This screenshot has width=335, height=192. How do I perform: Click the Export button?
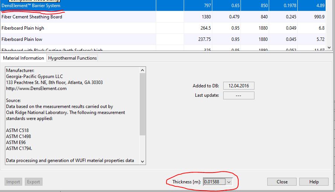point(33,182)
